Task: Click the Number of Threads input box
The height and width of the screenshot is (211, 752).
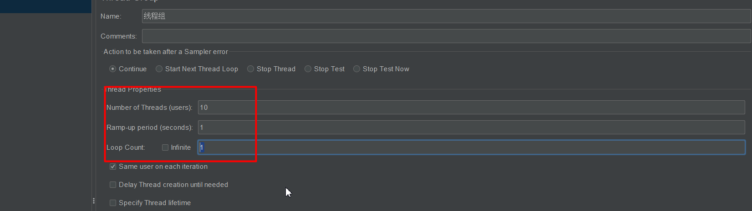Action: coord(471,108)
